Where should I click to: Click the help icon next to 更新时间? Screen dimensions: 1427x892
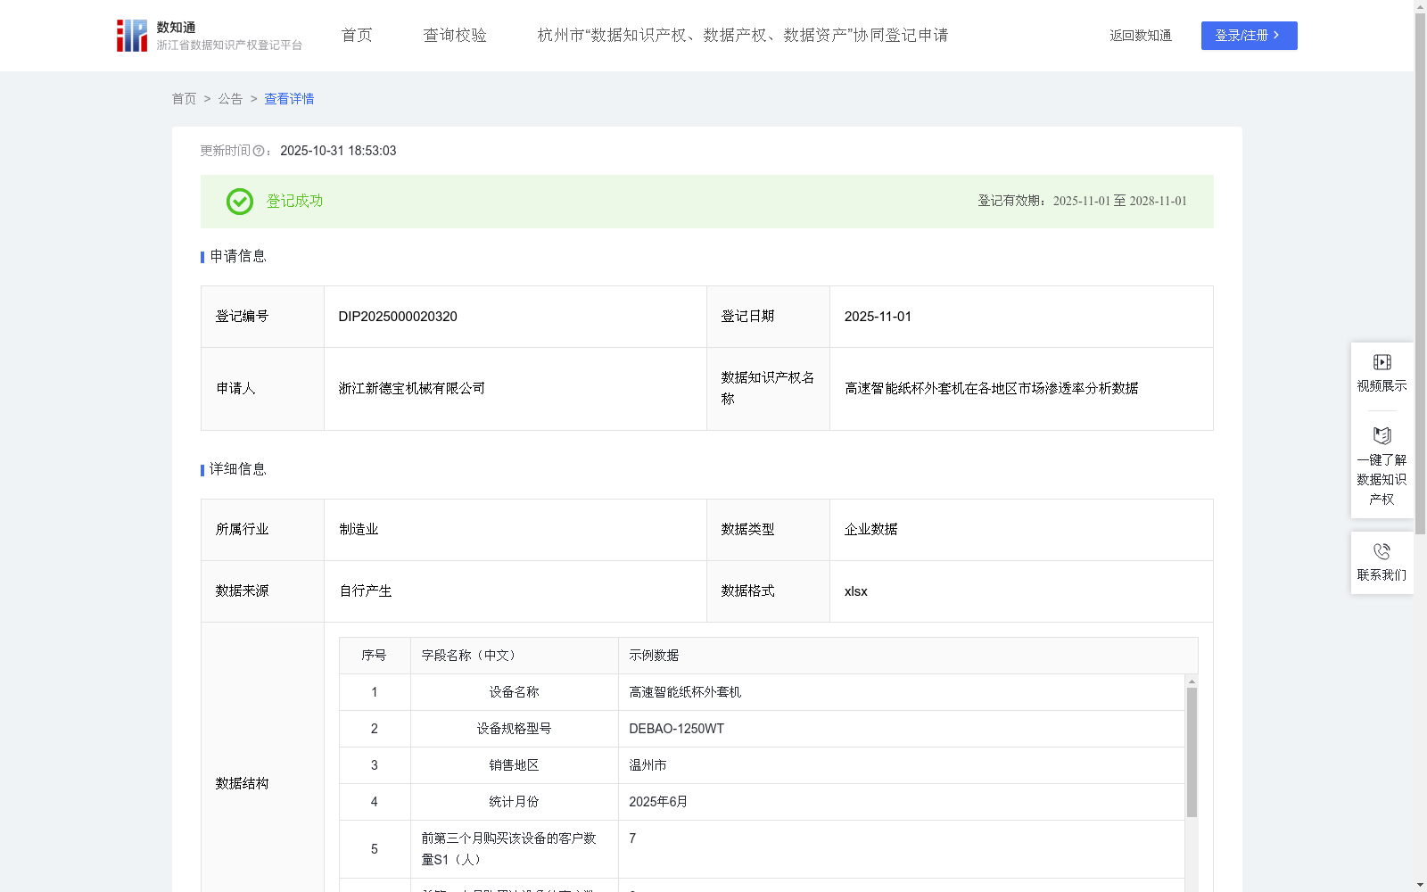coord(259,152)
